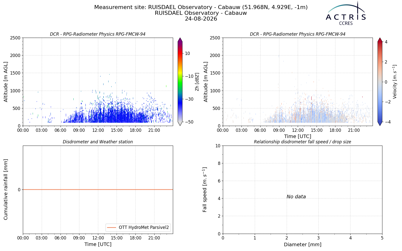Image resolution: width=402 pixels, height=251 pixels.
Task: Click the 'Measurement site: RUISDAEL Observatory' title line
Action: 201,7
